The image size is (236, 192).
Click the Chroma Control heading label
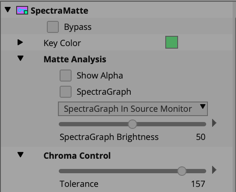(x=77, y=156)
